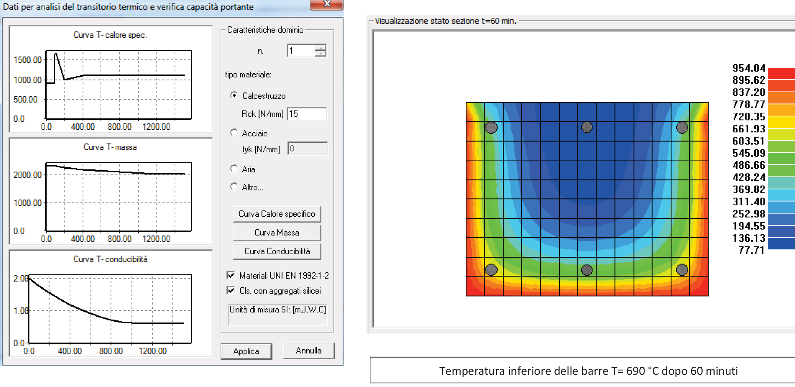
Task: Select the Acciaio material option
Action: click(x=234, y=133)
